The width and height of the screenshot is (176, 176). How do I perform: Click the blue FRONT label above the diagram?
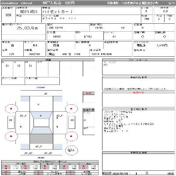coord(41,88)
